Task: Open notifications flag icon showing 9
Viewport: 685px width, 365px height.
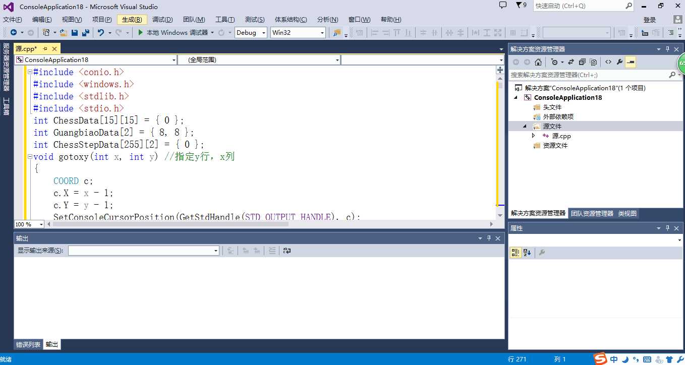Action: tap(521, 6)
